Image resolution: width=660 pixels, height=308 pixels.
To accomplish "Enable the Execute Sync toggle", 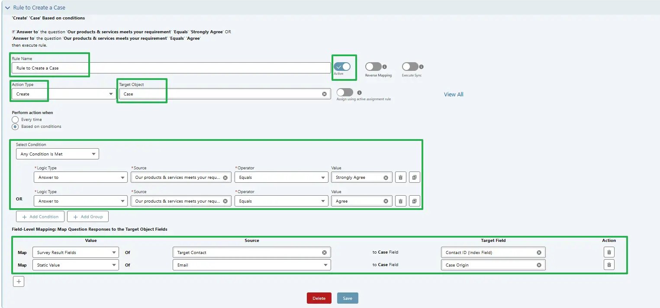I will pos(410,67).
